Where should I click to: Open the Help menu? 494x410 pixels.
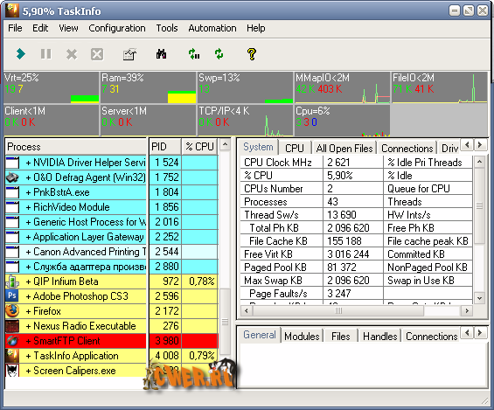click(255, 28)
